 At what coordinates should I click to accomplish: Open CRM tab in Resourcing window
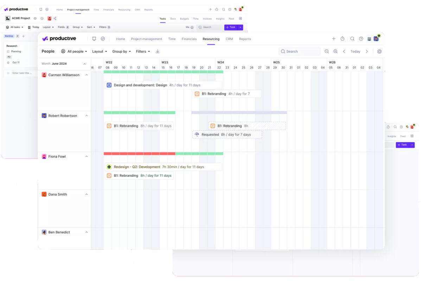pyautogui.click(x=229, y=39)
